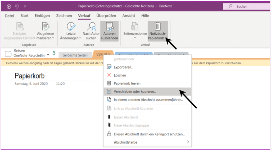Click the zusammenführen merge icon

109,99
